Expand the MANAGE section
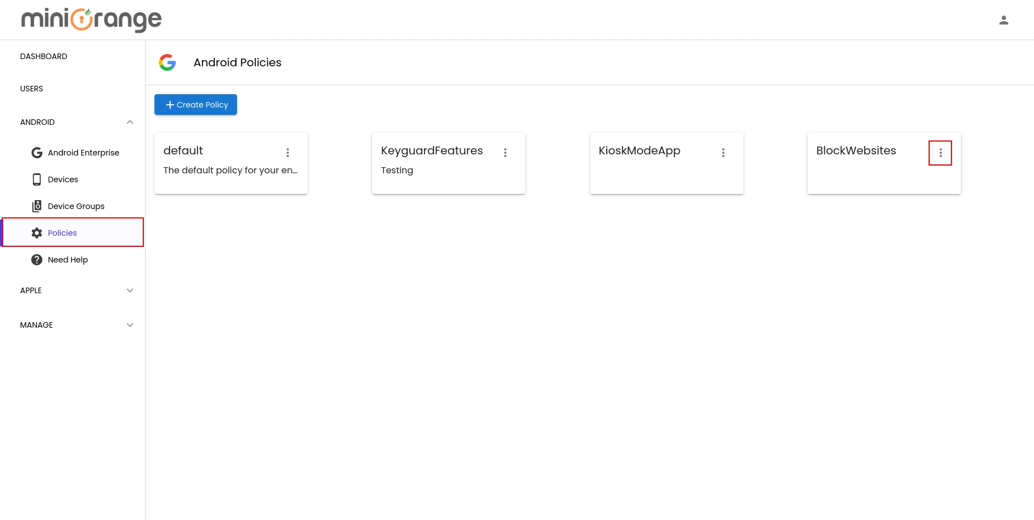1034x520 pixels. [129, 325]
